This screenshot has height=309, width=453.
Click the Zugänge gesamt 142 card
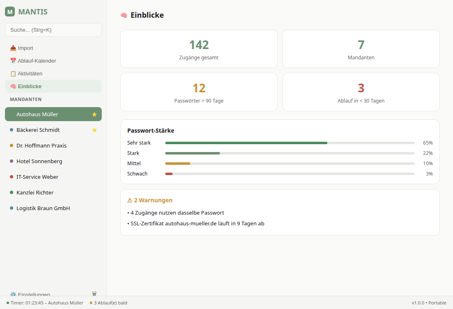click(198, 49)
